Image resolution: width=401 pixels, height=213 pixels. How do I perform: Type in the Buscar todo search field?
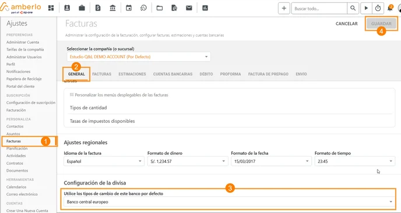[x=319, y=8]
